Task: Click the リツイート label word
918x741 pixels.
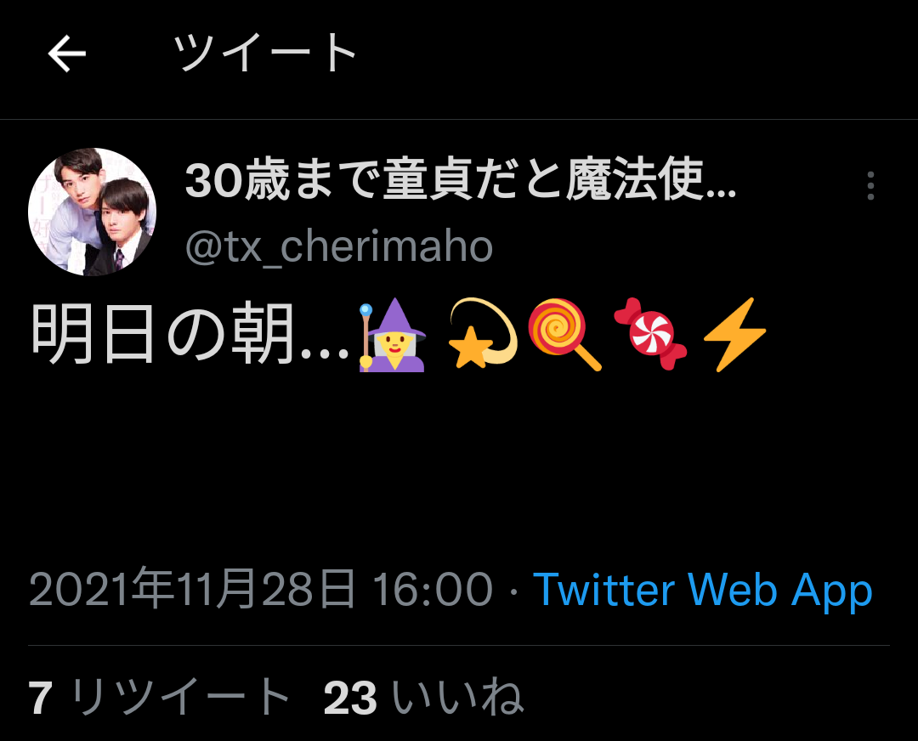Action: (180, 697)
